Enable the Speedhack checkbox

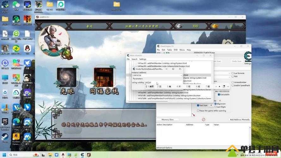pyautogui.click(x=233, y=85)
